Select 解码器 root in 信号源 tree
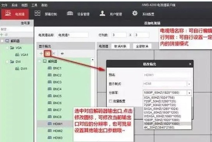 click(12, 41)
